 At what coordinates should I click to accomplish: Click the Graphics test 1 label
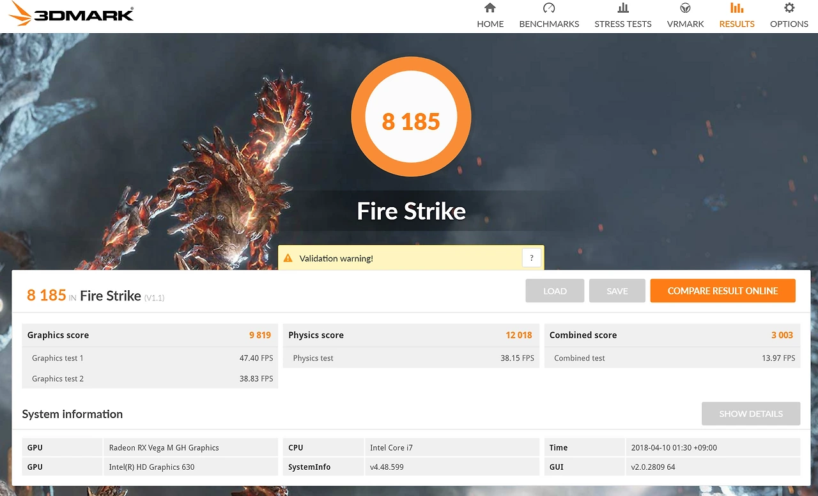58,358
